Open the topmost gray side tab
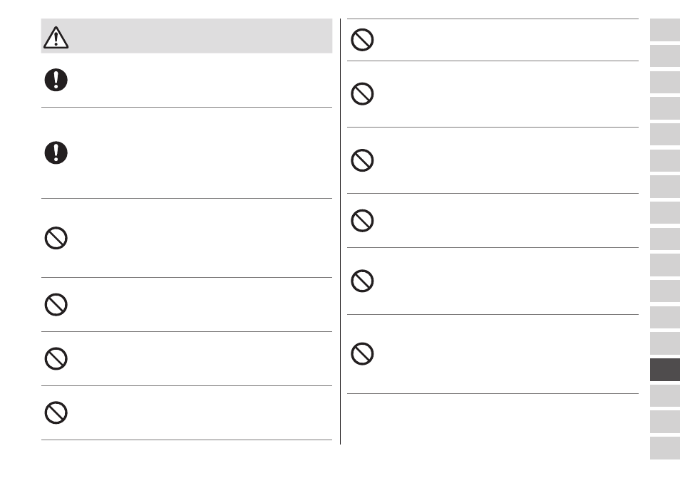 665,30
